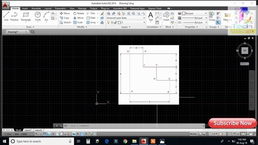Viewport: 258px width, 145px height.
Task: Click the Insert block tool
Action: point(166,17)
